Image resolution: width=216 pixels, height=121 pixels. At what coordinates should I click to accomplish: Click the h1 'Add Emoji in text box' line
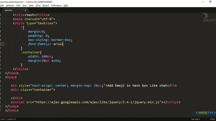coord(94,86)
